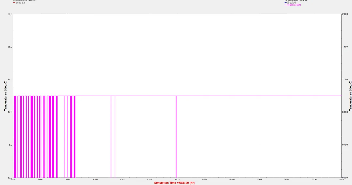Click the time axis tick 5626
Screen dimensions: 352x185
click(314, 179)
